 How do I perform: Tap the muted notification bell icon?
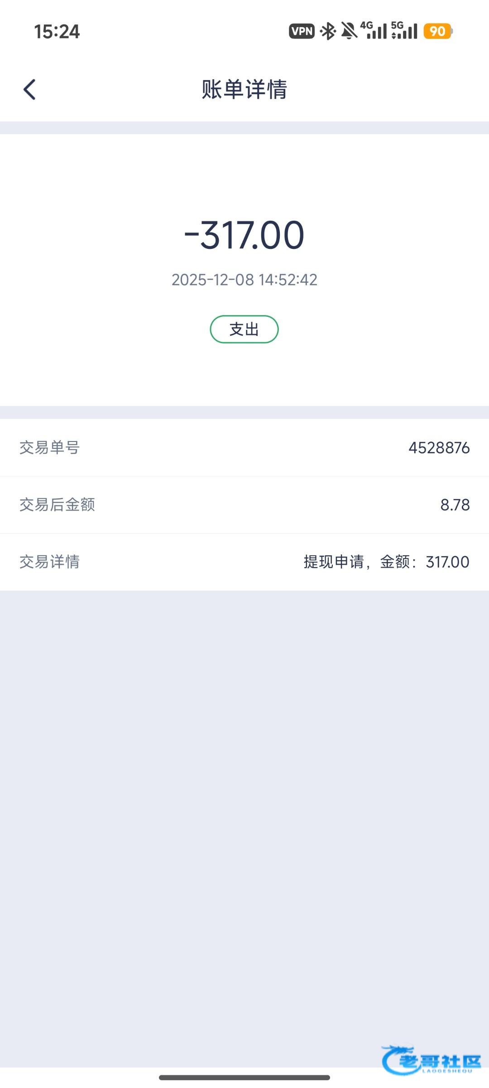[349, 31]
